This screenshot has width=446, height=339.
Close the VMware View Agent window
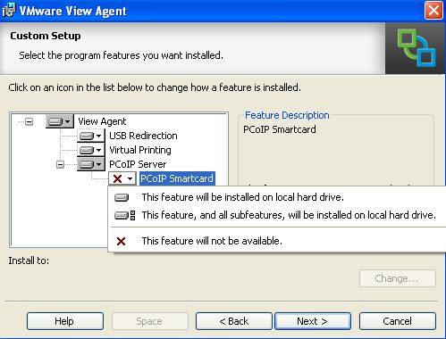pyautogui.click(x=433, y=11)
